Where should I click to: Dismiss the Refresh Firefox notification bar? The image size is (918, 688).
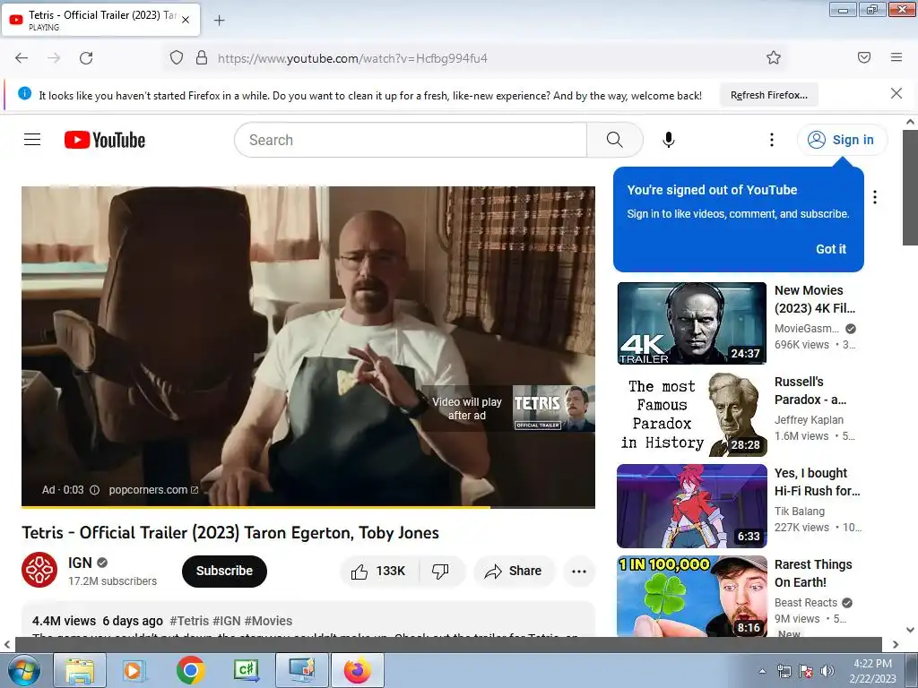[x=896, y=93]
